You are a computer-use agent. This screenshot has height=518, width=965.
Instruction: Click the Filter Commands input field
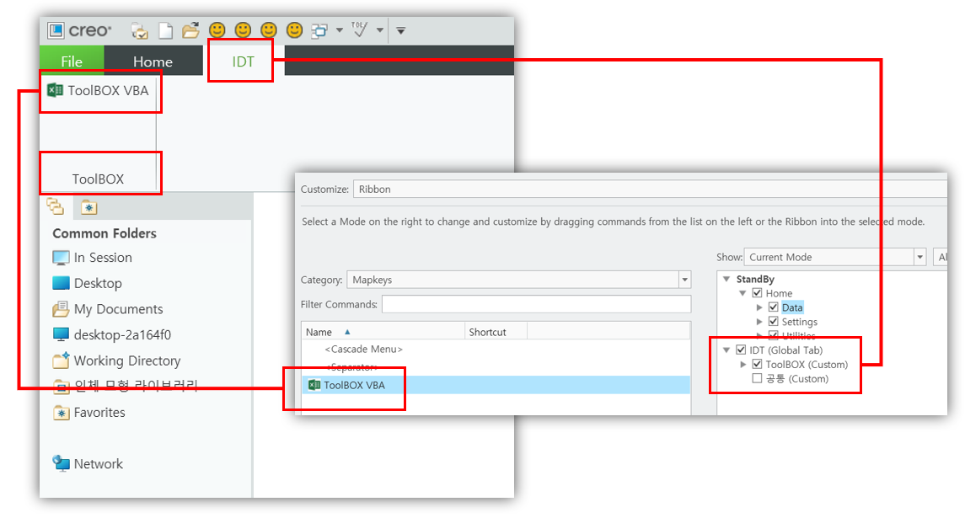[536, 305]
